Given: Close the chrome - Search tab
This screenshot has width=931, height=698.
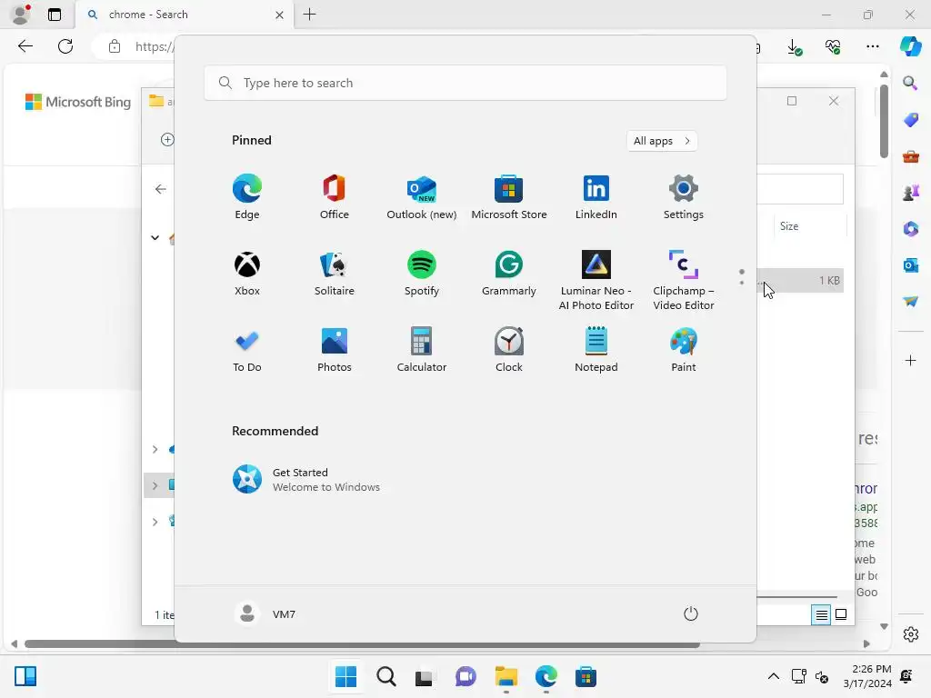Looking at the screenshot, I should coord(279,15).
